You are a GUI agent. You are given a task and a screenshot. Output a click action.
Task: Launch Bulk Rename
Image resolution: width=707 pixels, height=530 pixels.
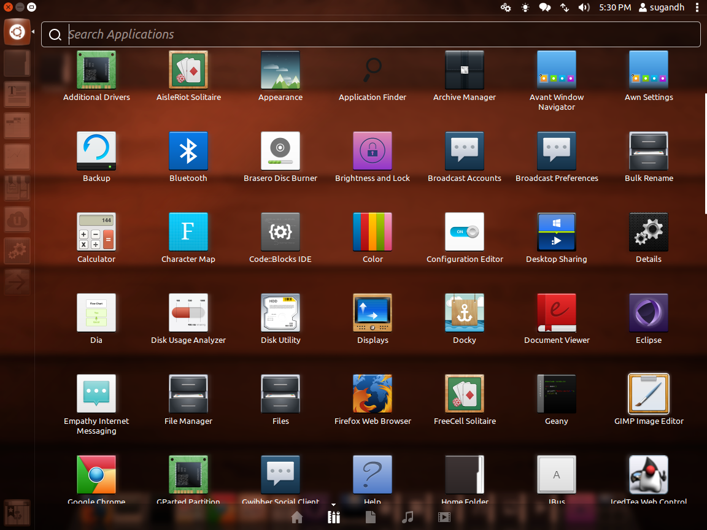pos(648,151)
